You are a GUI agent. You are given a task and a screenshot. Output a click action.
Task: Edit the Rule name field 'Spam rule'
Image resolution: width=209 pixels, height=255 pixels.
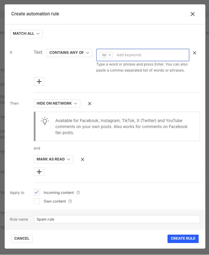117,219
